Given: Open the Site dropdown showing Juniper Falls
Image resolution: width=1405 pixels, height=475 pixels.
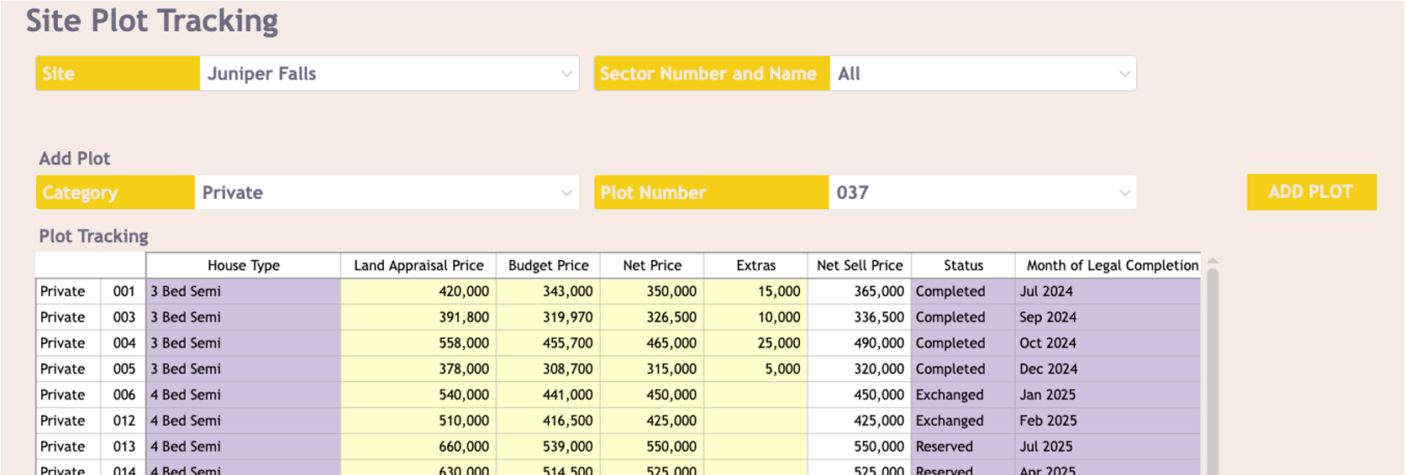Looking at the screenshot, I should (389, 74).
